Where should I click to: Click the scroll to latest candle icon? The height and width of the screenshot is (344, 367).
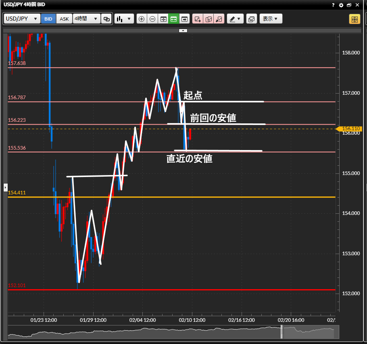click(x=185, y=19)
